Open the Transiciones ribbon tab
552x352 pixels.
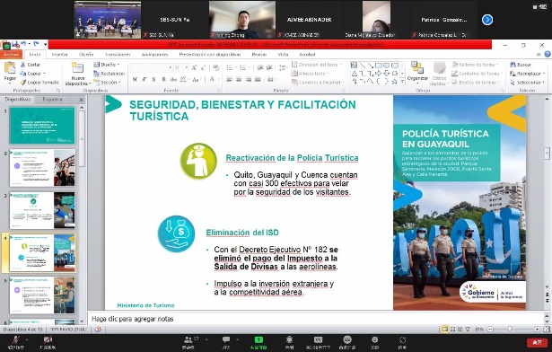pyautogui.click(x=118, y=54)
